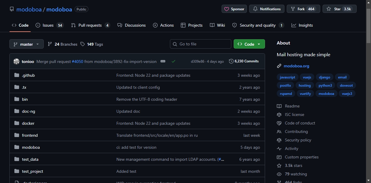Click the Notifications button
This screenshot has height=183, width=371.
point(267,9)
